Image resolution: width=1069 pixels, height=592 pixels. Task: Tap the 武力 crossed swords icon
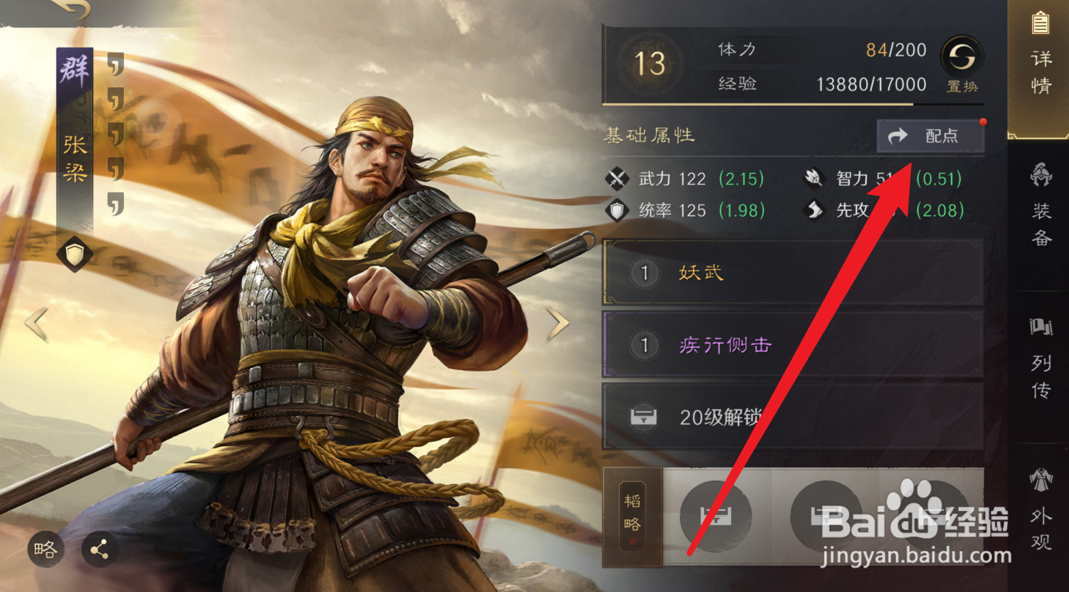pos(617,178)
